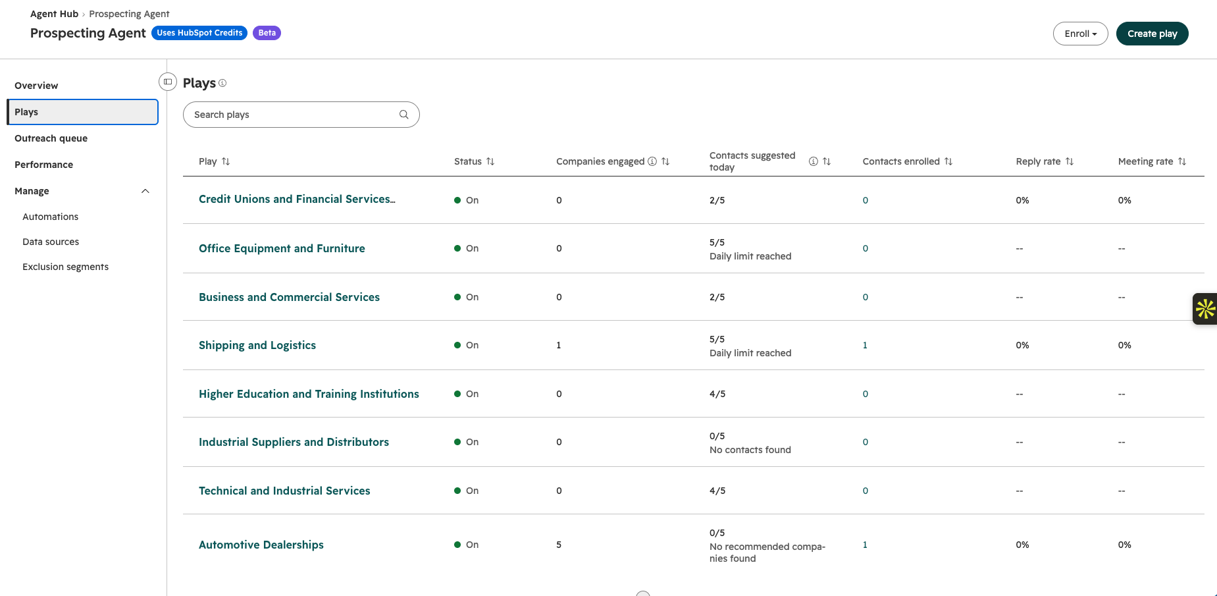The image size is (1217, 596).
Task: Open Automations under Manage
Action: [x=51, y=217]
